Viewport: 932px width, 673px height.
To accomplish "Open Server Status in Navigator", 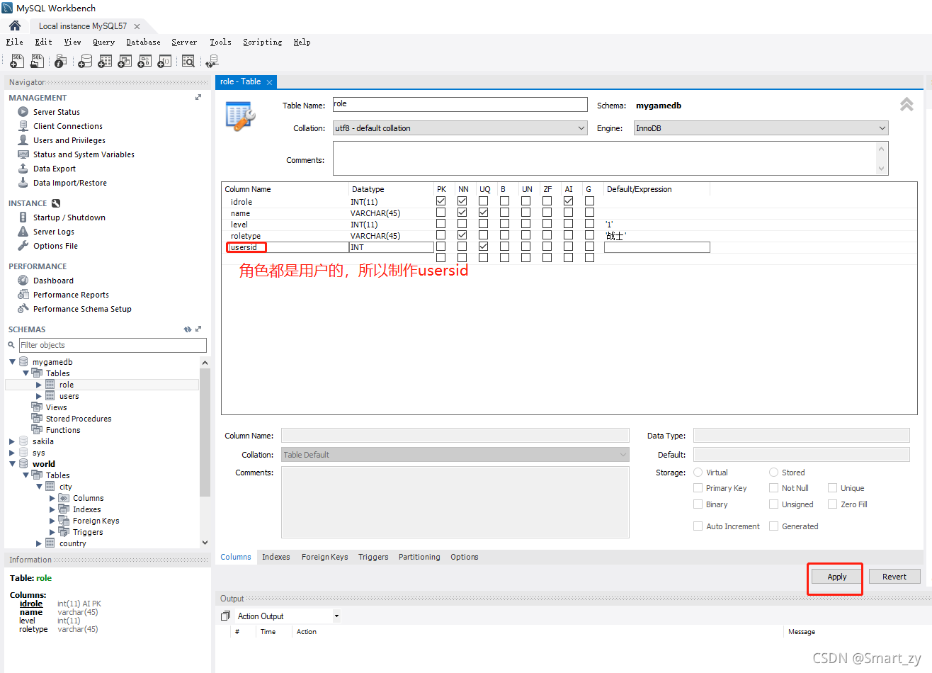I will coord(57,112).
